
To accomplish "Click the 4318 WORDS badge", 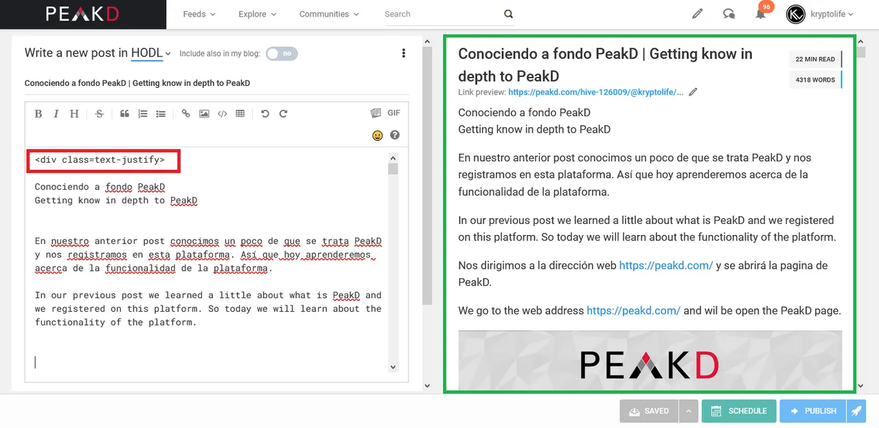I will 815,80.
